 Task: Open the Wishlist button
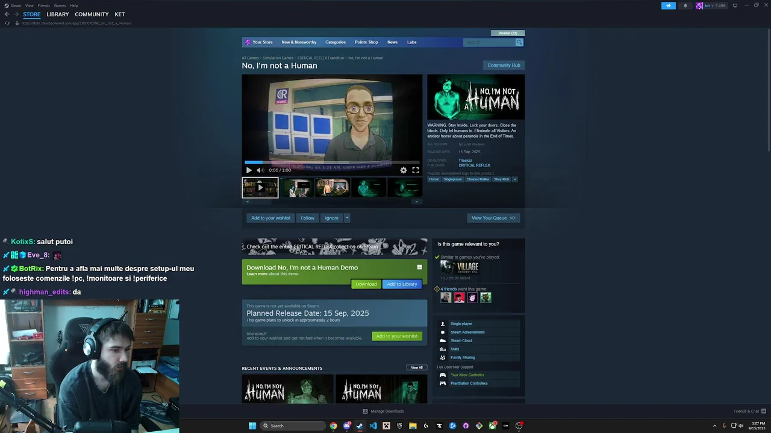point(508,33)
